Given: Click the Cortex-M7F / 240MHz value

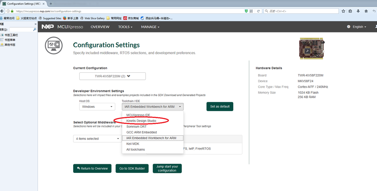Looking at the screenshot, I should (x=313, y=87).
